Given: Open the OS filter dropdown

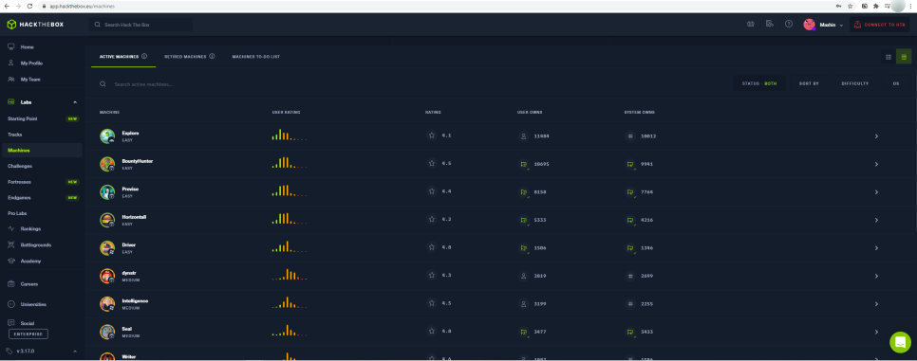Looking at the screenshot, I should 895,83.
